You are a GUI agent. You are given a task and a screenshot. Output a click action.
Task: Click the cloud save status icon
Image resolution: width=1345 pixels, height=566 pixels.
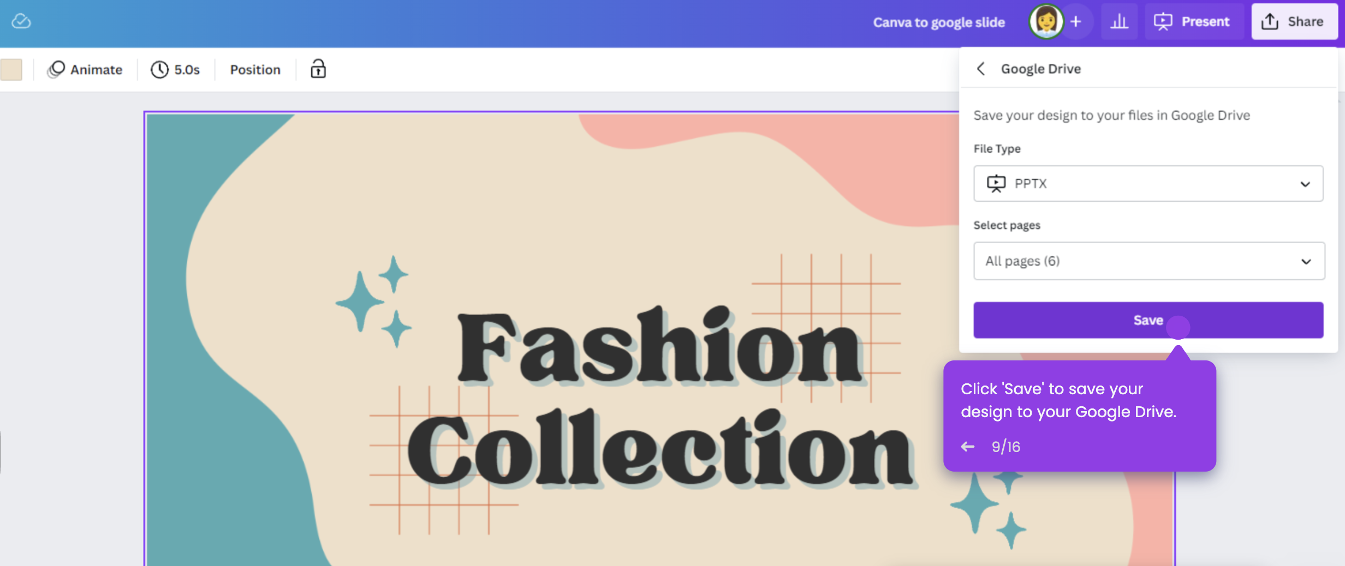21,21
